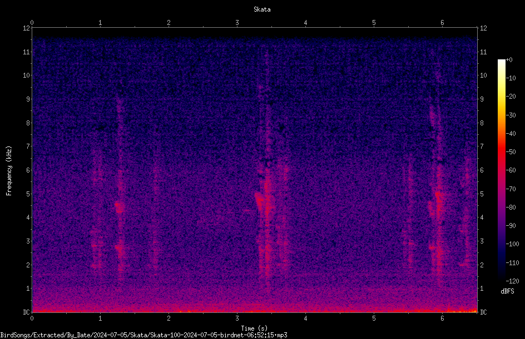Click the '-40' color scale label
This screenshot has height=339, width=525.
pos(511,134)
